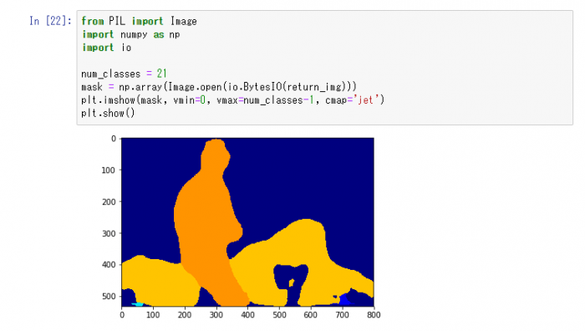Viewport: 585px width, 331px height.
Task: Click the y-axis tick label 300
Action: pos(109,233)
